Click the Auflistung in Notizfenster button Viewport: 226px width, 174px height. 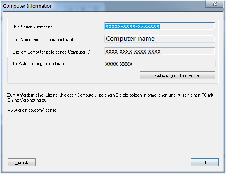pyautogui.click(x=177, y=75)
